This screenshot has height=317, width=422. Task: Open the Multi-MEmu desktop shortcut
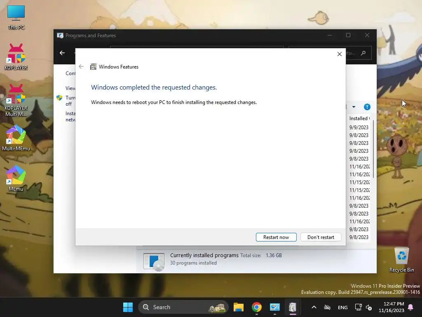(x=16, y=138)
